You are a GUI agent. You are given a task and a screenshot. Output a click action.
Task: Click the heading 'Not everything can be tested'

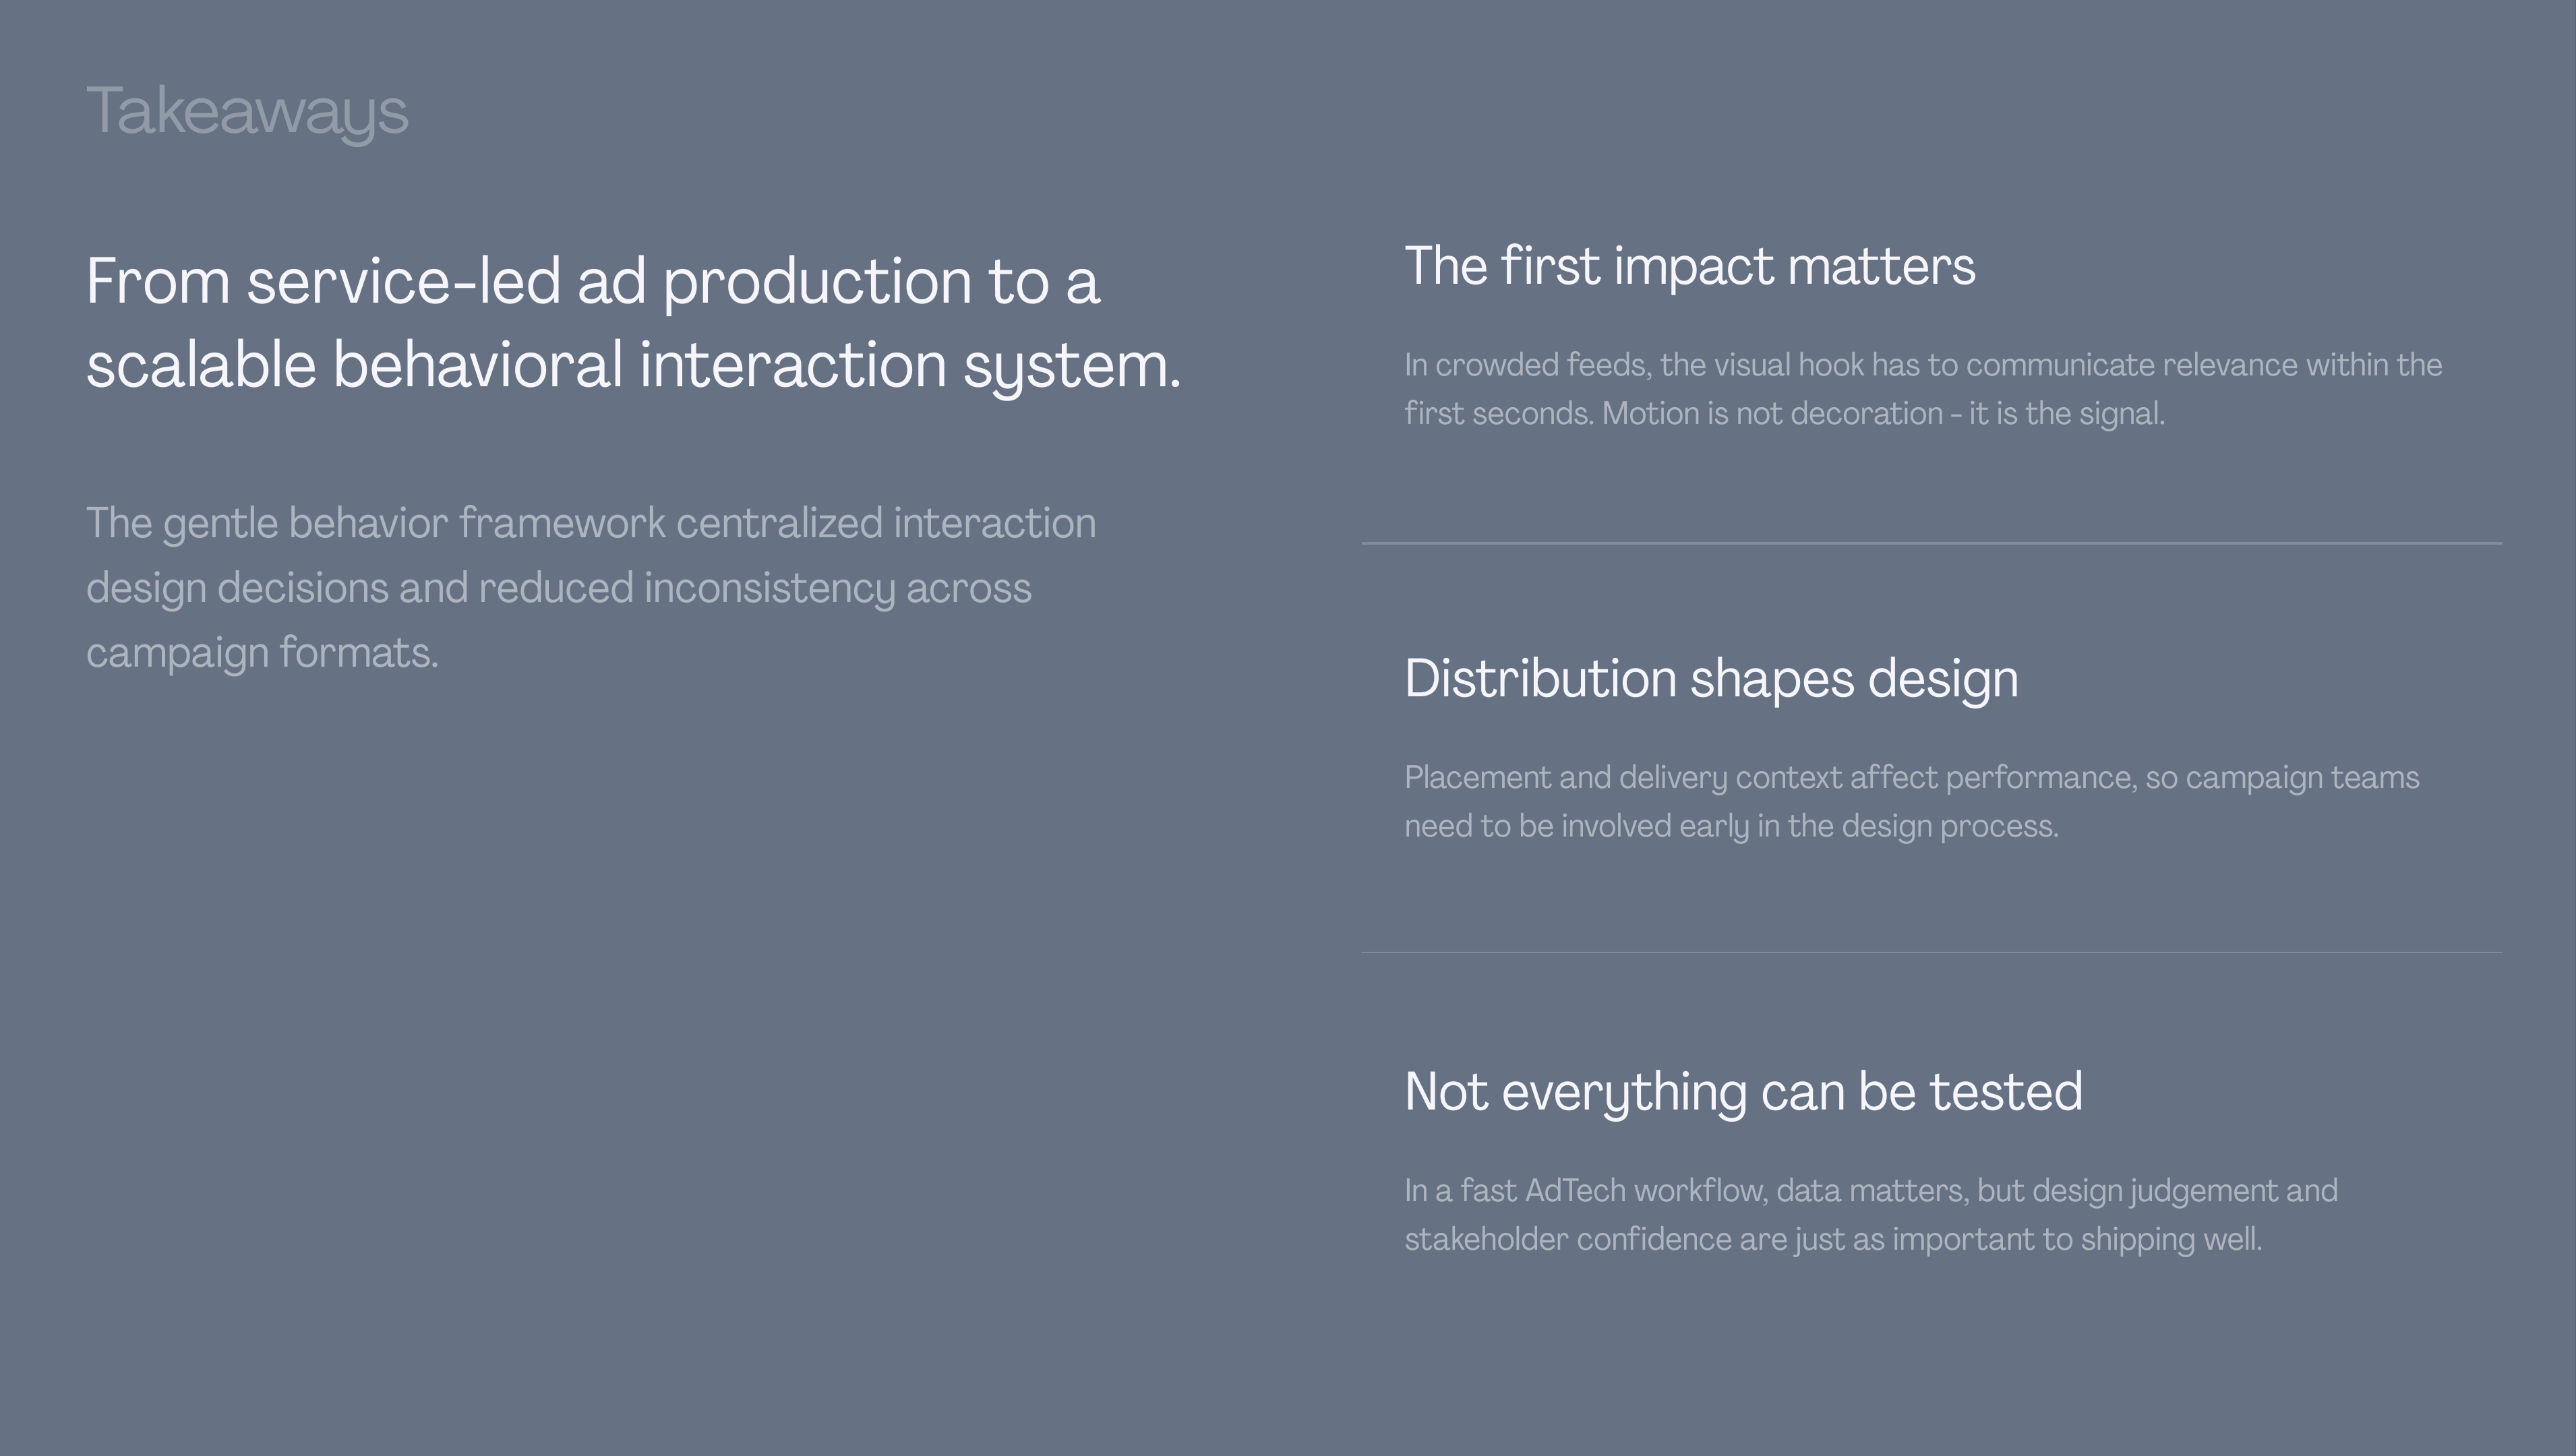tap(1744, 1092)
